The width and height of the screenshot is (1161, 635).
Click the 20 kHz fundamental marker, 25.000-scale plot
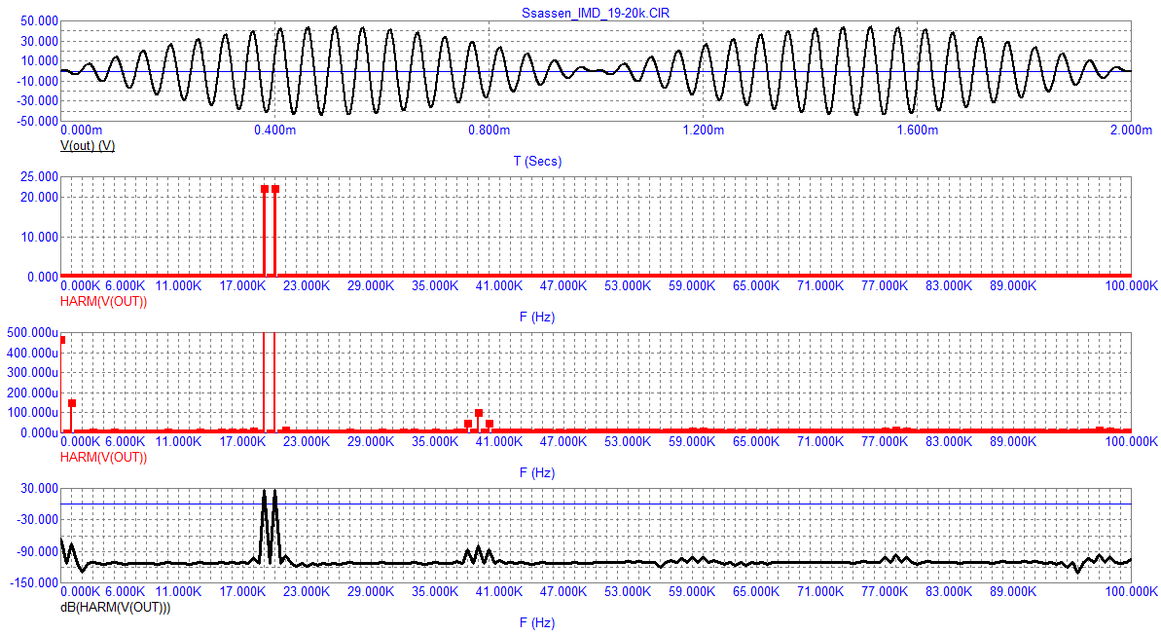274,190
